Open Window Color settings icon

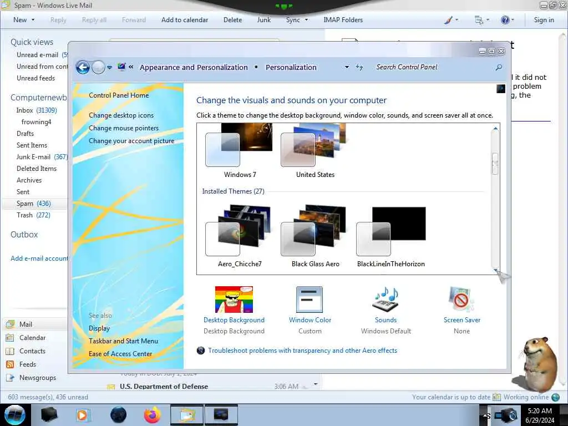(x=310, y=300)
